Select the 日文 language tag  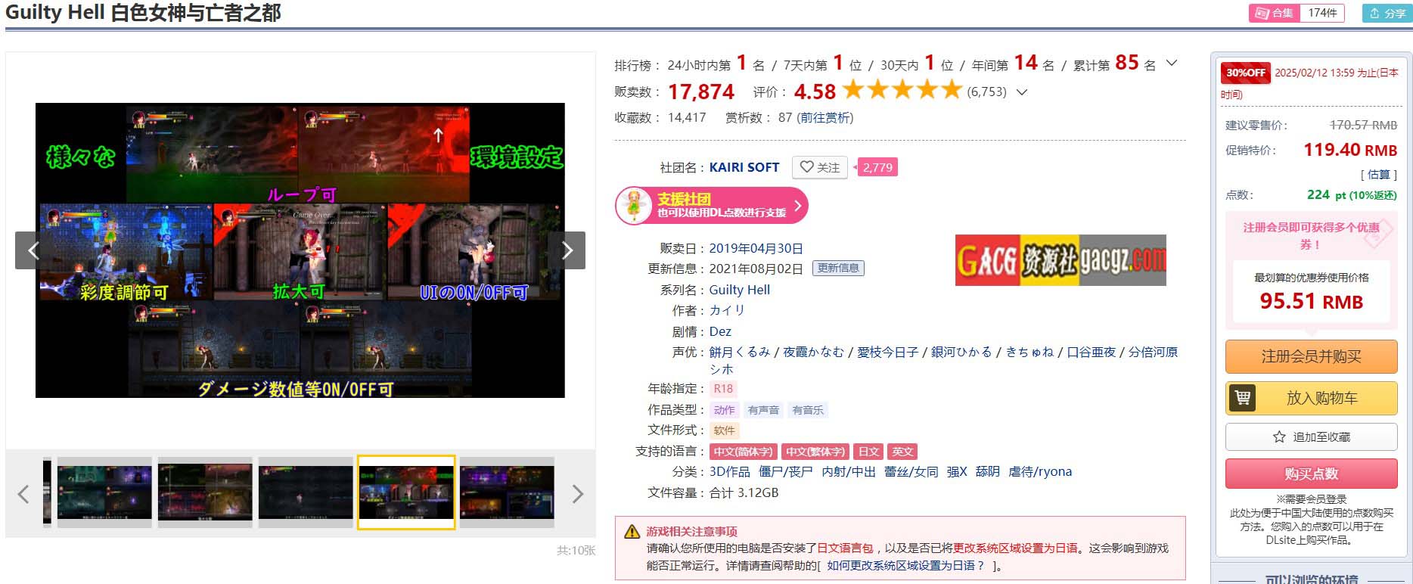(868, 452)
